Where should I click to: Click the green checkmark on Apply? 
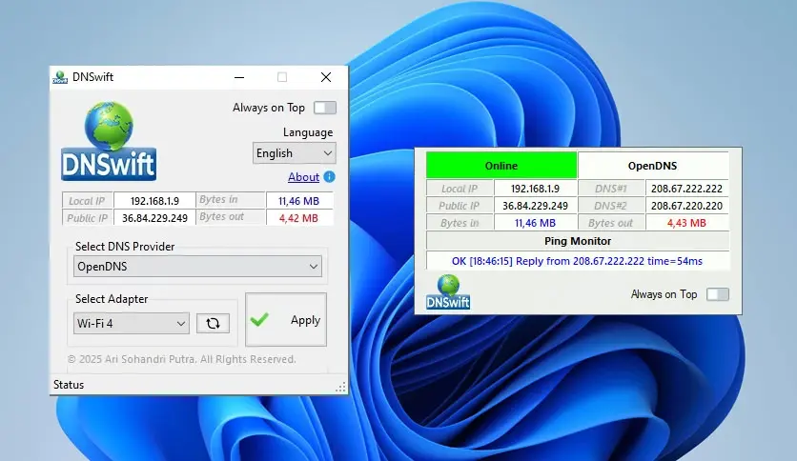pyautogui.click(x=258, y=320)
